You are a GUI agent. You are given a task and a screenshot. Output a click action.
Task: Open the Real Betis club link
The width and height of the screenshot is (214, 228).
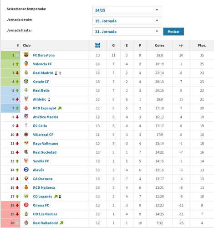(41, 91)
